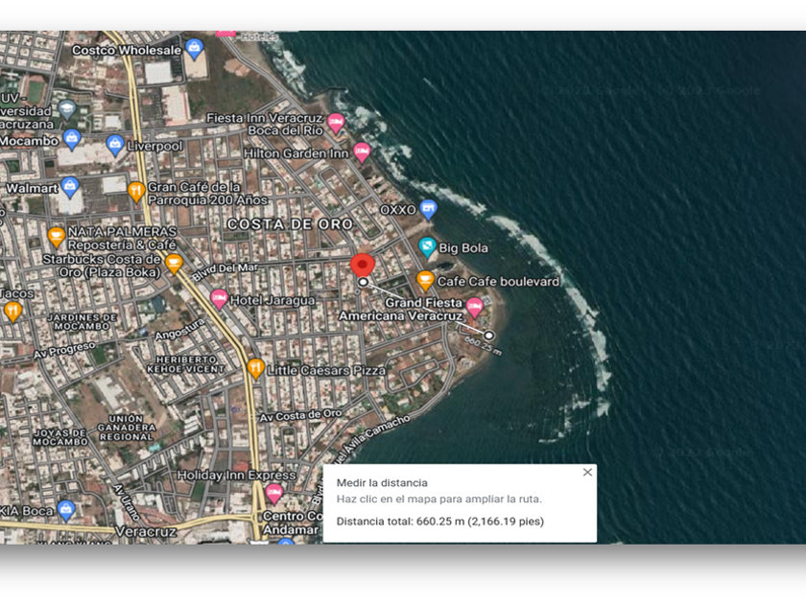The image size is (806, 604).
Task: Select the Holiday Inn Express hotel pin
Action: click(x=273, y=493)
